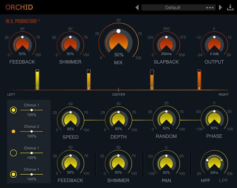Click the SPEED knob
The width and height of the screenshot is (237, 188).
coord(70,121)
